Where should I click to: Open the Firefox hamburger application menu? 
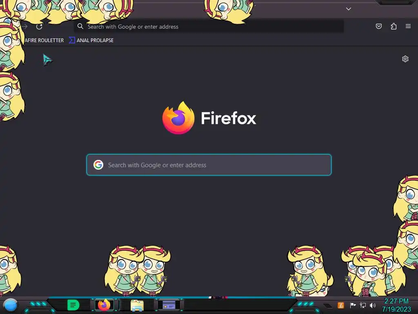tap(408, 26)
